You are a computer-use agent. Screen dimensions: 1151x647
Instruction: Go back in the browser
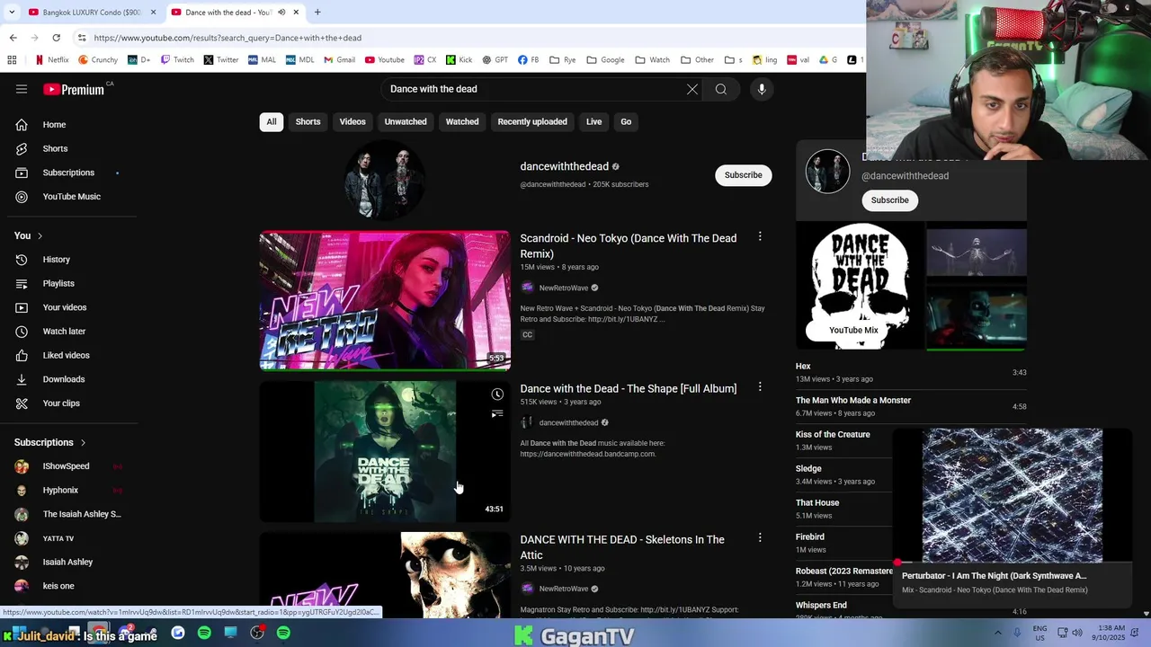point(13,38)
